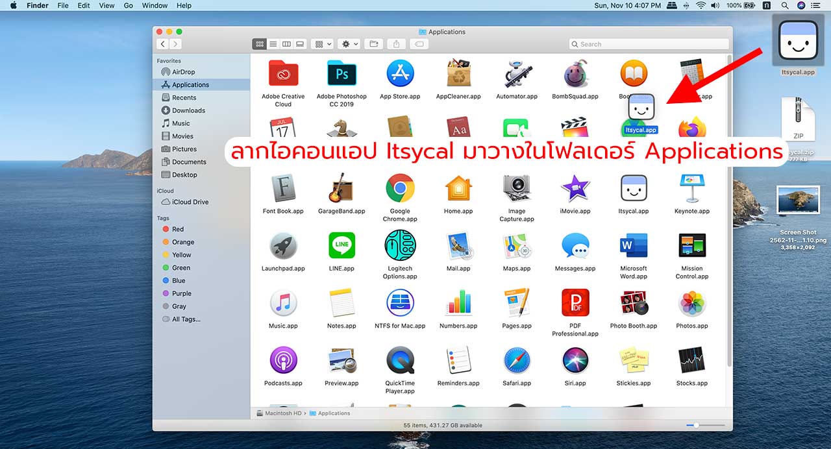Screen dimensions: 831x449
Task: Switch to column view in Finder toolbar
Action: (286, 44)
